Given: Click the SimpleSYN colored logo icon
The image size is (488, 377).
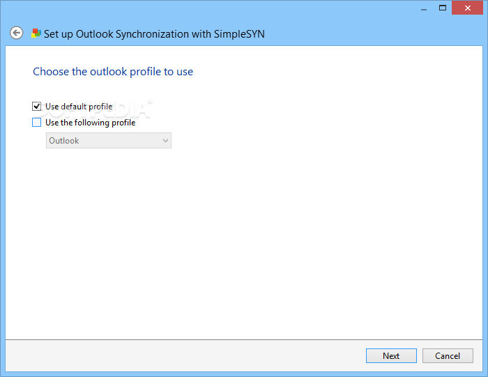Looking at the screenshot, I should coord(36,33).
